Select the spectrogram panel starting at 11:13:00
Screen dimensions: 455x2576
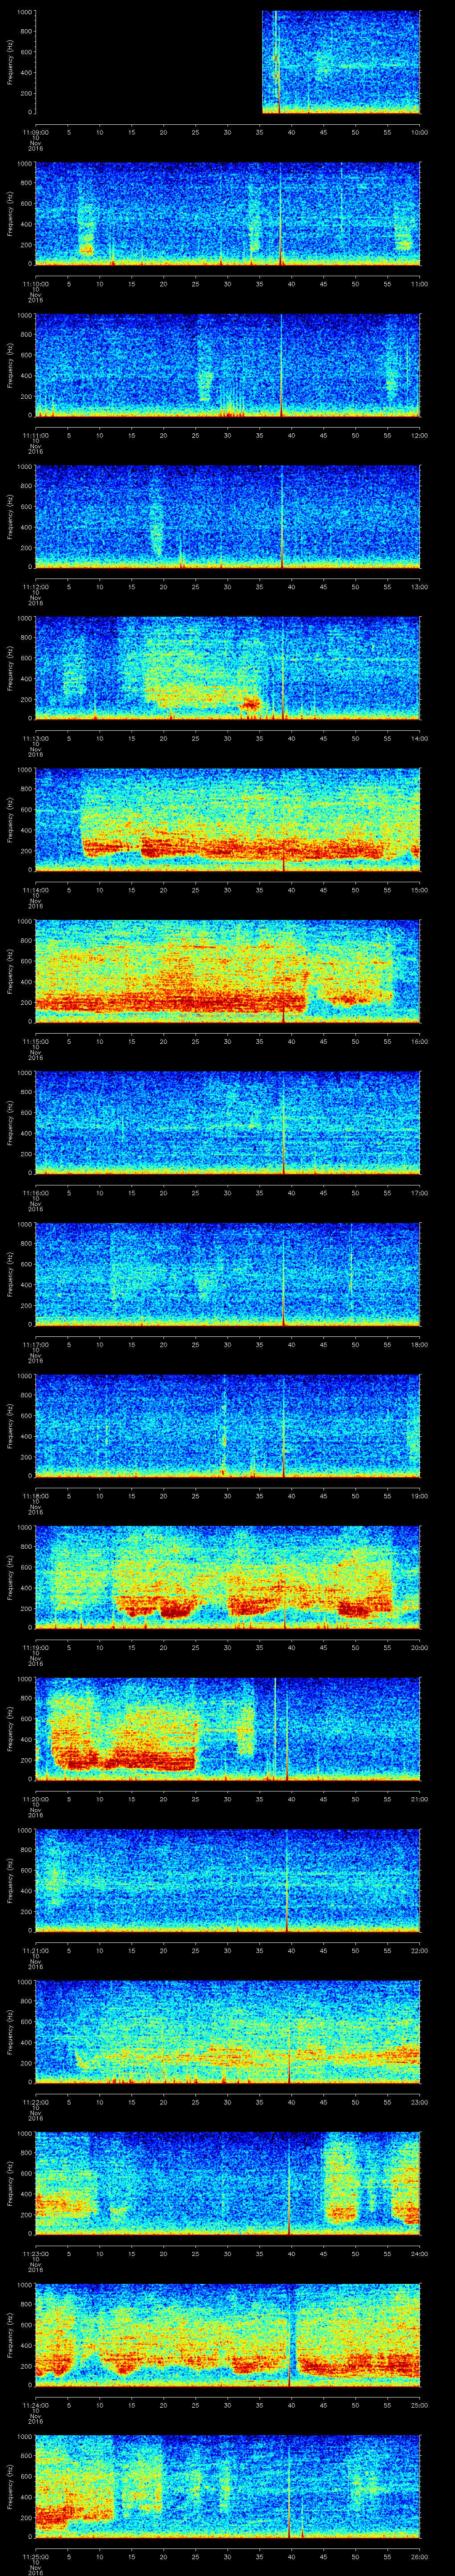click(228, 668)
